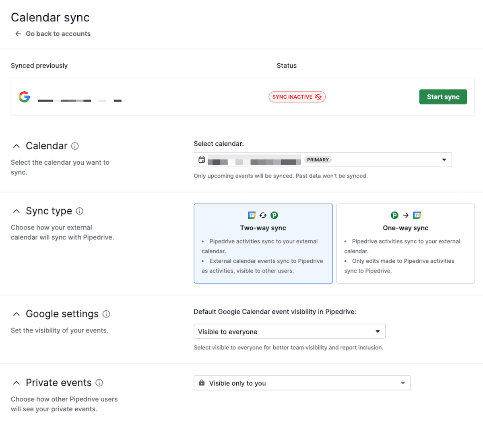The image size is (483, 423).
Task: Open the Sync type info icon
Action: 80,211
